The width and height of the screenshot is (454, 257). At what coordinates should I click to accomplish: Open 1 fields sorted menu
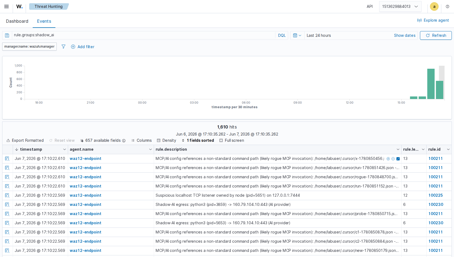click(198, 140)
